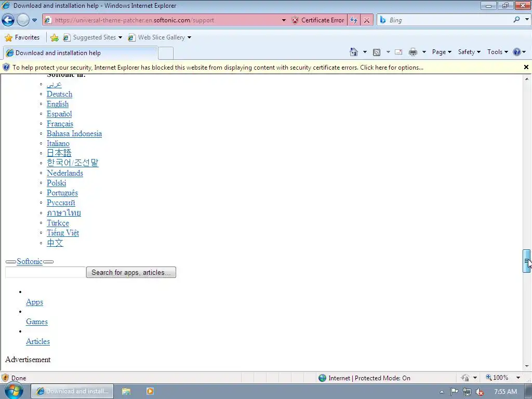Expand the Feeds dropdown arrow
Image resolution: width=532 pixels, height=399 pixels.
pyautogui.click(x=388, y=52)
